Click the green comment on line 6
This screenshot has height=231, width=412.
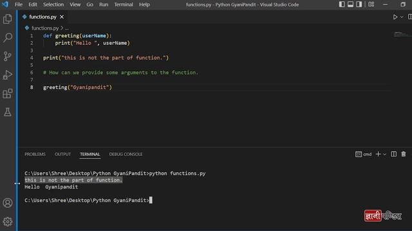[120, 73]
